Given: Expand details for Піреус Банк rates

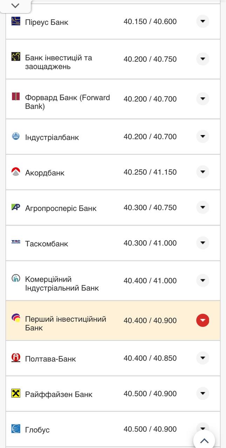Looking at the screenshot, I should pos(203,21).
